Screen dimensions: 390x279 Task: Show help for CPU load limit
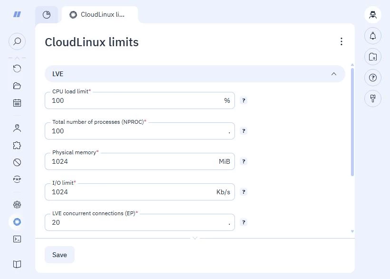[x=244, y=100]
